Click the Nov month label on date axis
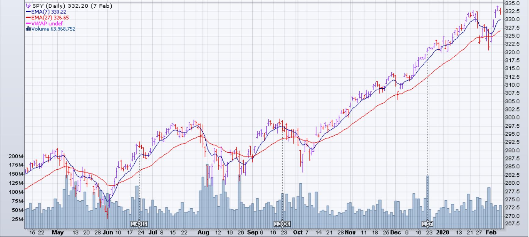This screenshot has width=529, height=237. (350, 232)
